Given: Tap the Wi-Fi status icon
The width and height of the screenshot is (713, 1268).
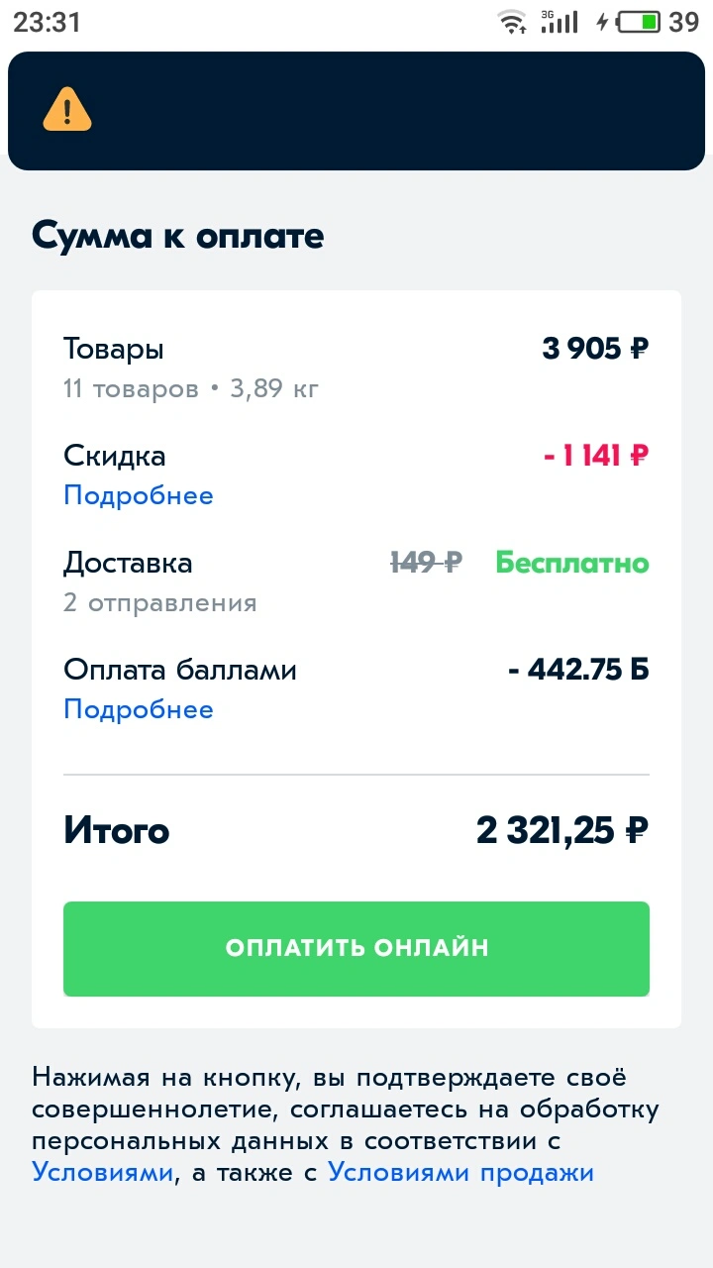Looking at the screenshot, I should point(512,21).
